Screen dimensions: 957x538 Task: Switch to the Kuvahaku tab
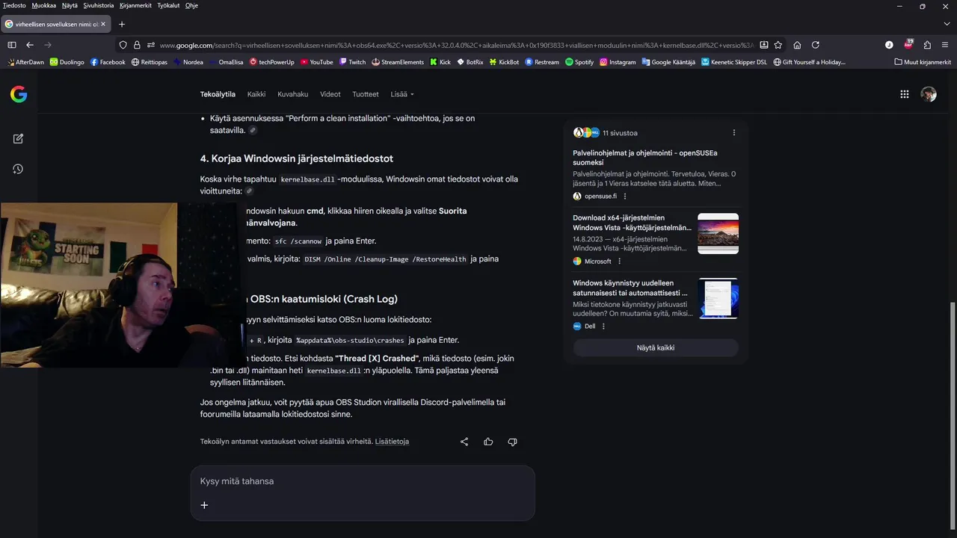pyautogui.click(x=292, y=94)
